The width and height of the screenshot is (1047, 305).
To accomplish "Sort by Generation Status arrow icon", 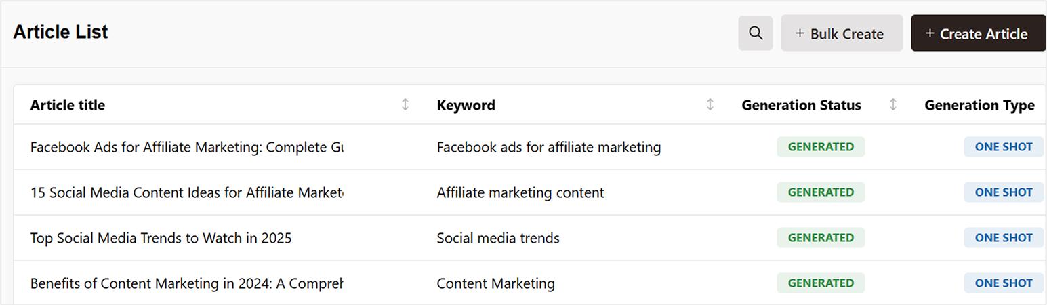I will coord(893,104).
